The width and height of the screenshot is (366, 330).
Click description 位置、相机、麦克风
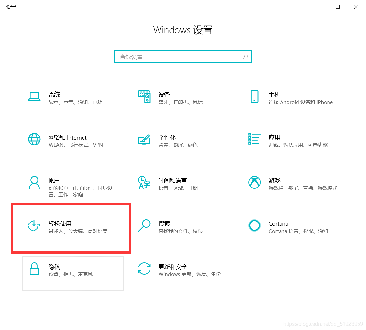[x=70, y=274]
